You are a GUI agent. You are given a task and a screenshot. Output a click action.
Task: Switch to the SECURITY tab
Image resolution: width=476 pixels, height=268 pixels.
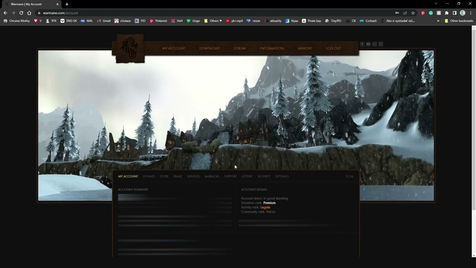(x=264, y=176)
